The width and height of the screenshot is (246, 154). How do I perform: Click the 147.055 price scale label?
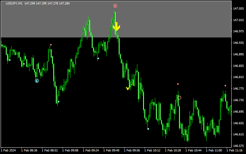(238, 9)
